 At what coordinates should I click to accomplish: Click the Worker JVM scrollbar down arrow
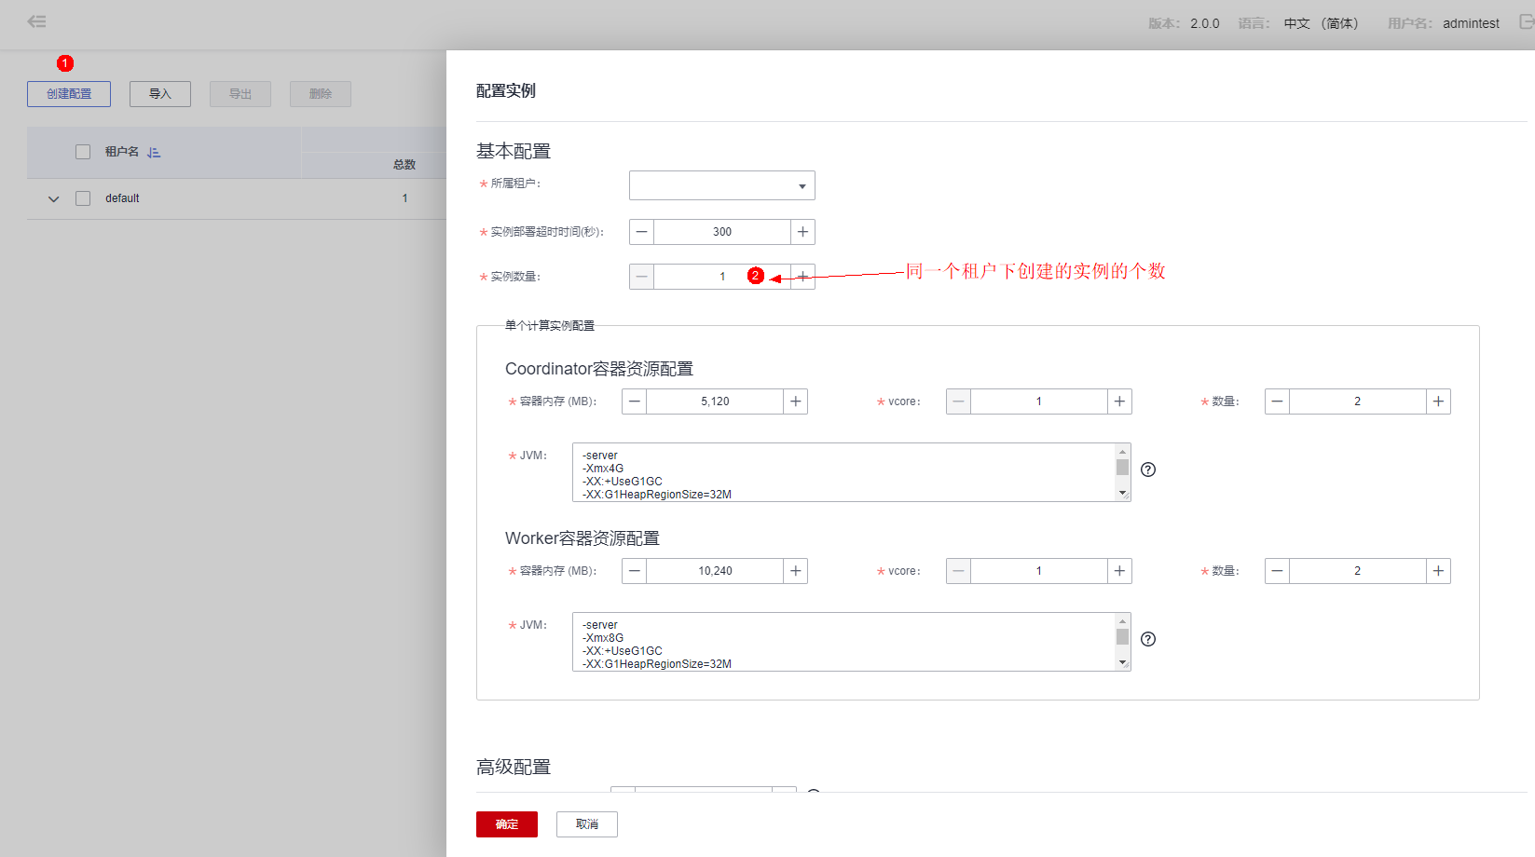click(1122, 663)
